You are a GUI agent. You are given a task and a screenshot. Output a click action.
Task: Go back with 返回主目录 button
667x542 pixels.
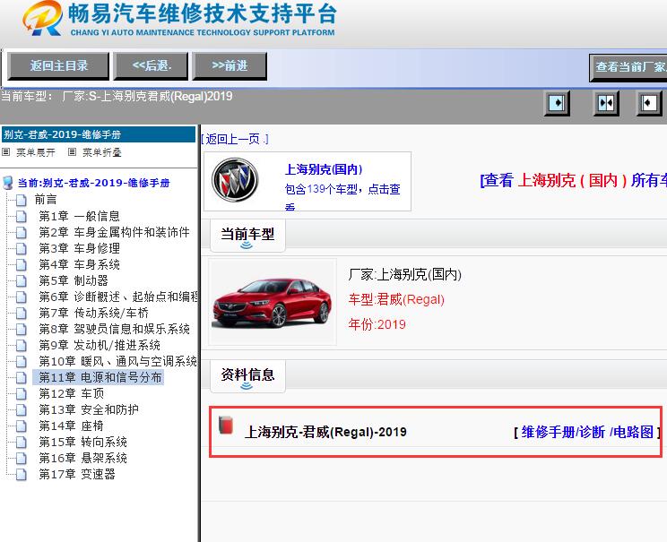[x=58, y=66]
